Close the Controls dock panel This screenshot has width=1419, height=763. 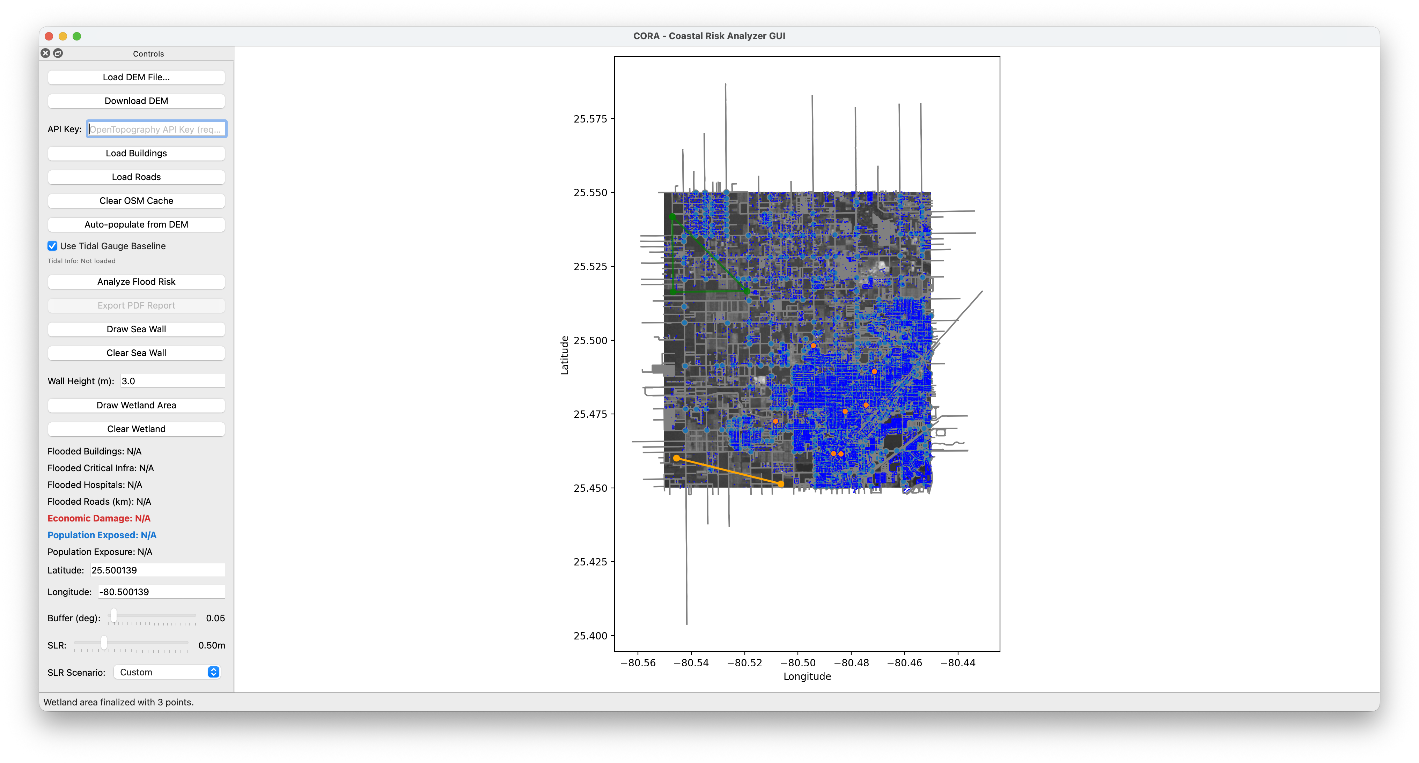click(45, 53)
